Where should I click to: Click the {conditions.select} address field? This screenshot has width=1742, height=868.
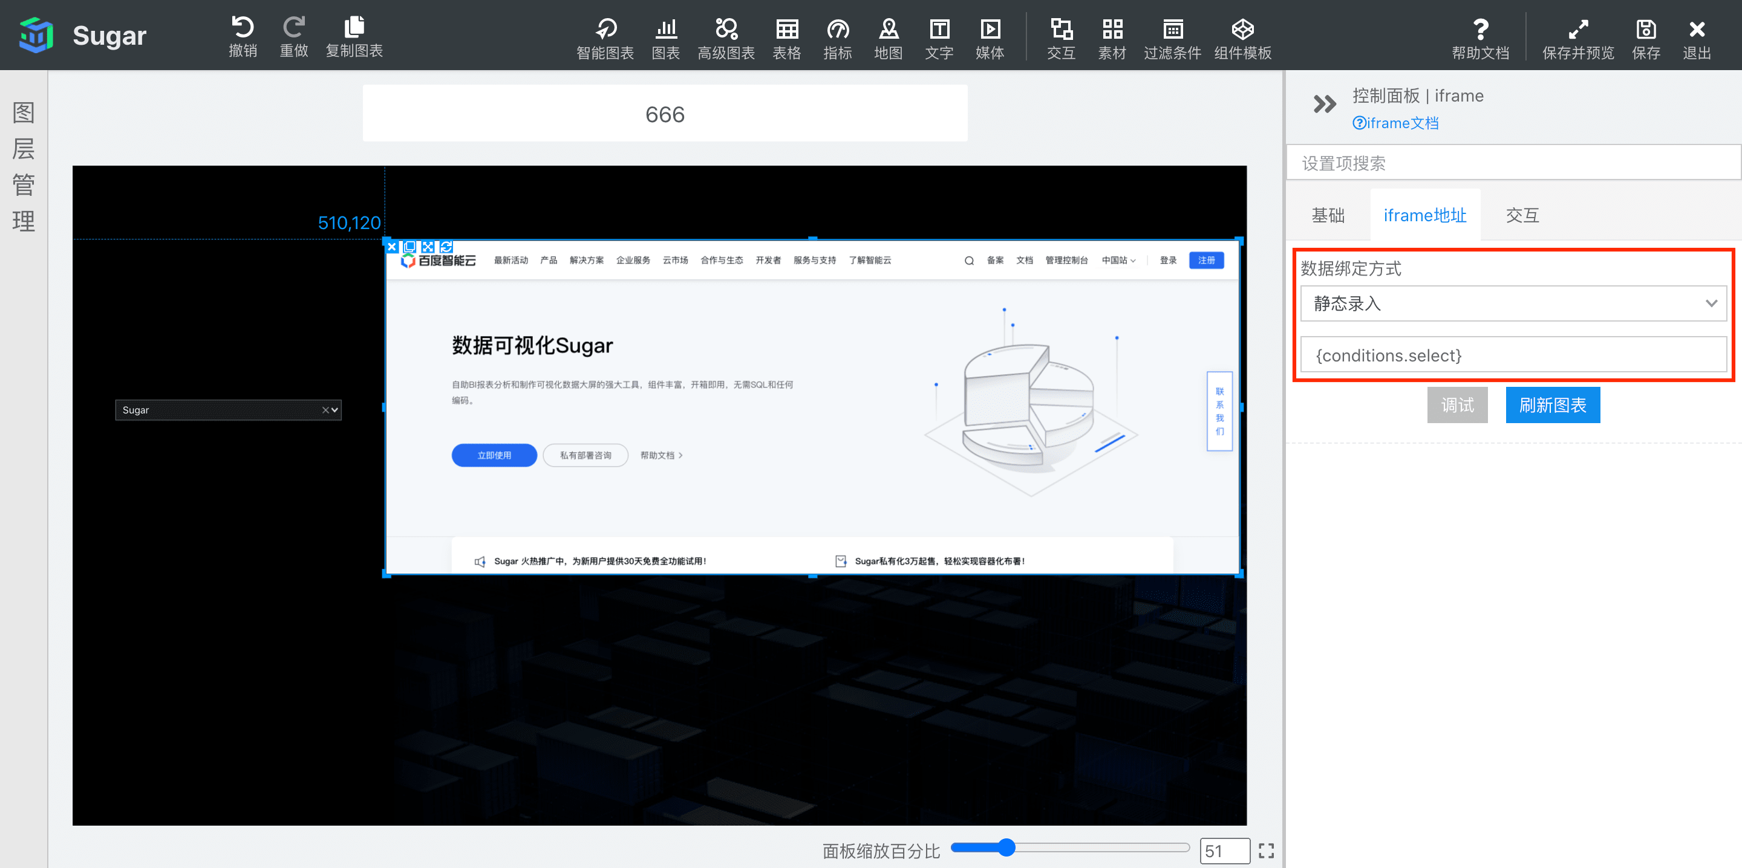pyautogui.click(x=1513, y=355)
